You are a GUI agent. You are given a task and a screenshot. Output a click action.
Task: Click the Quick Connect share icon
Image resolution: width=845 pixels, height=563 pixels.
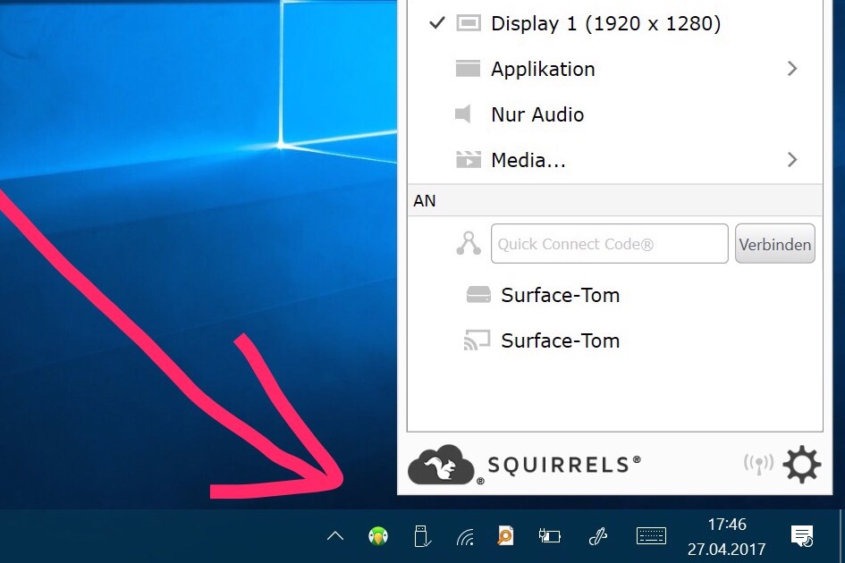click(x=469, y=244)
